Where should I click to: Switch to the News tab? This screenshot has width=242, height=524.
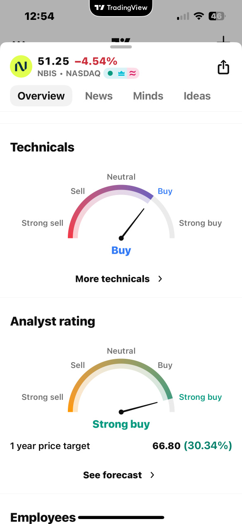99,96
